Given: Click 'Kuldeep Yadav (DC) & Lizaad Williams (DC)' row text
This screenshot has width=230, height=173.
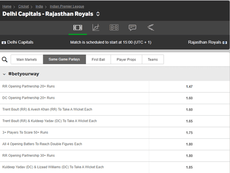Looking at the screenshot, I should tap(53, 167).
